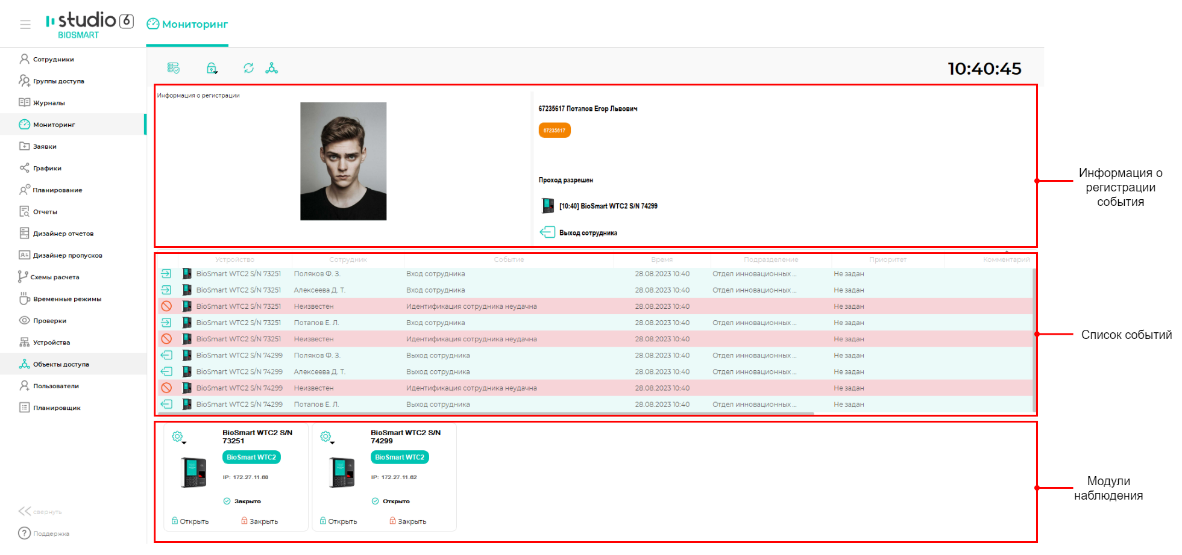Image resolution: width=1182 pixels, height=555 pixels.
Task: Click IP: 172.27.11.62 on device card
Action: (394, 477)
